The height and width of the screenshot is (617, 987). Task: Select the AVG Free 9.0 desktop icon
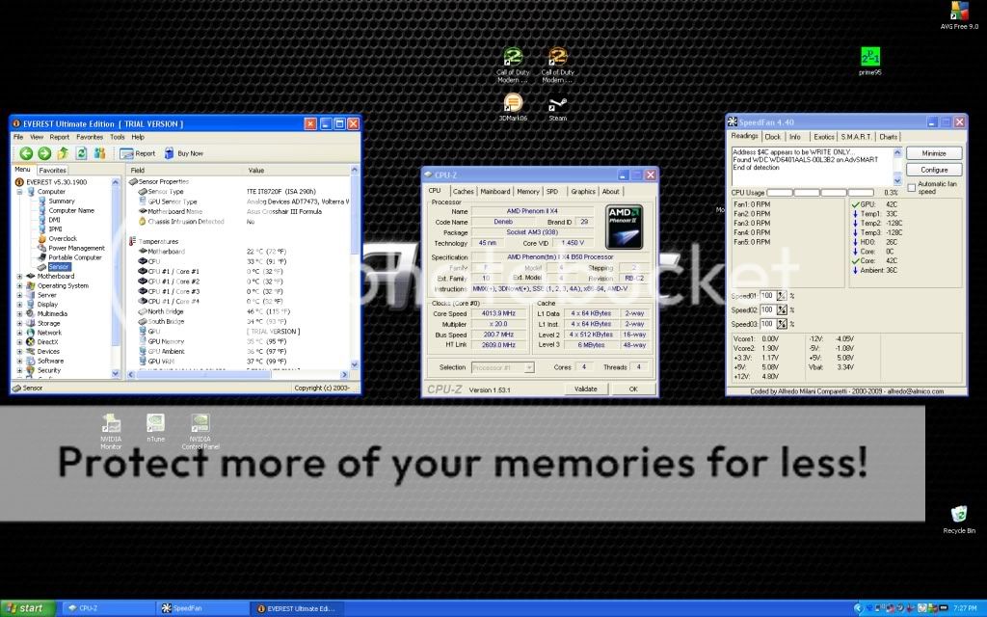tap(959, 15)
